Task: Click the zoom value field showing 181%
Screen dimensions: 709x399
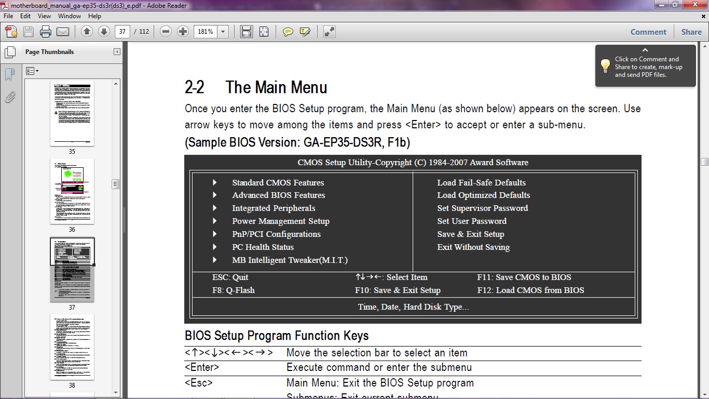Action: pyautogui.click(x=206, y=32)
